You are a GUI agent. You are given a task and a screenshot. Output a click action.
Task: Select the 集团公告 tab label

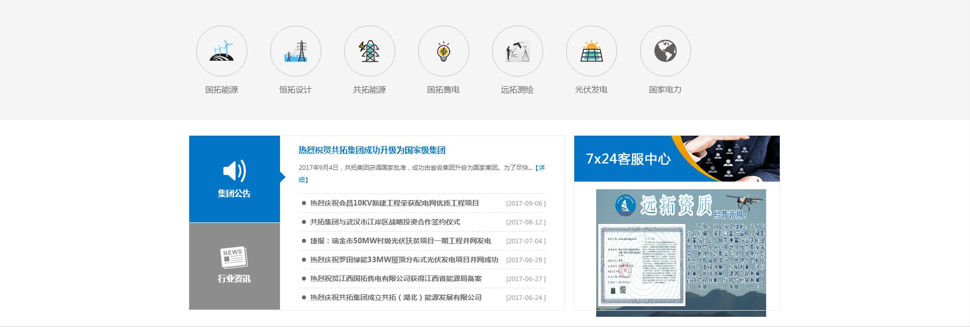(234, 193)
